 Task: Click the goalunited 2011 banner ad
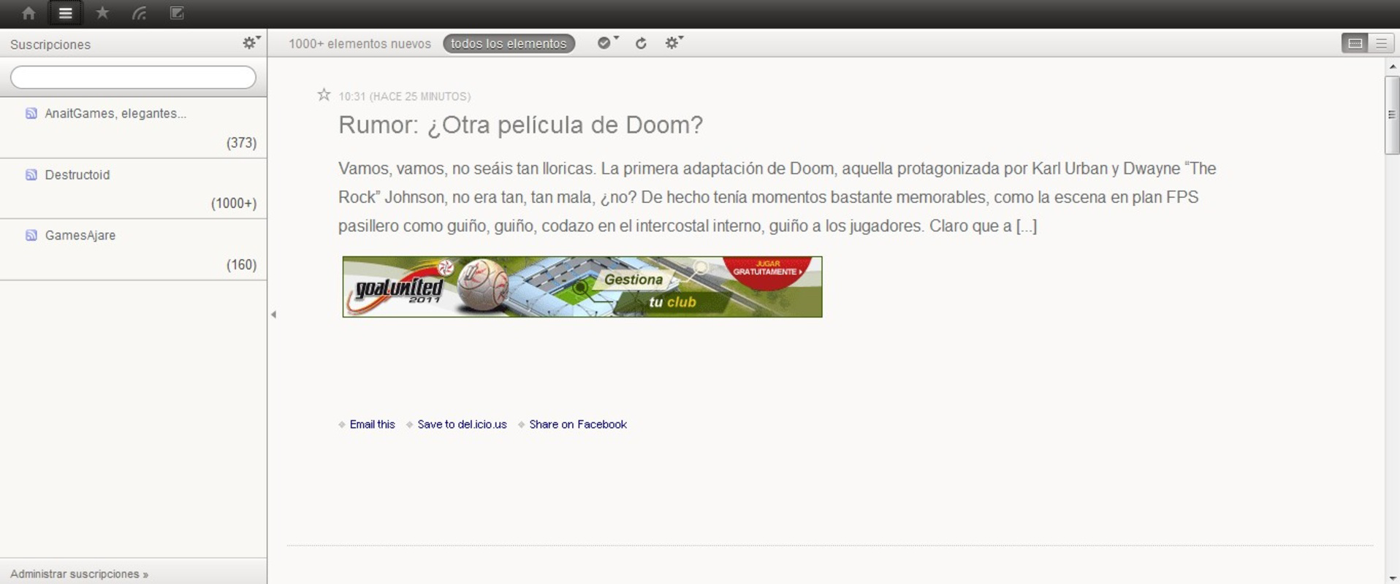582,287
